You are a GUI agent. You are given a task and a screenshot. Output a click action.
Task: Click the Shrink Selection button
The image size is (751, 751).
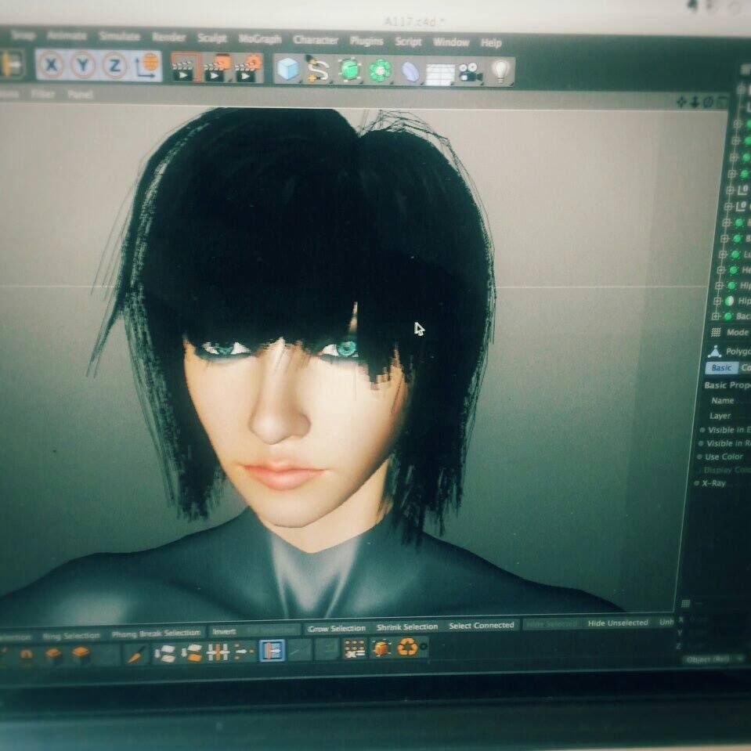(407, 626)
